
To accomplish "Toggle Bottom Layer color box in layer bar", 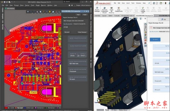I will coord(25,108).
